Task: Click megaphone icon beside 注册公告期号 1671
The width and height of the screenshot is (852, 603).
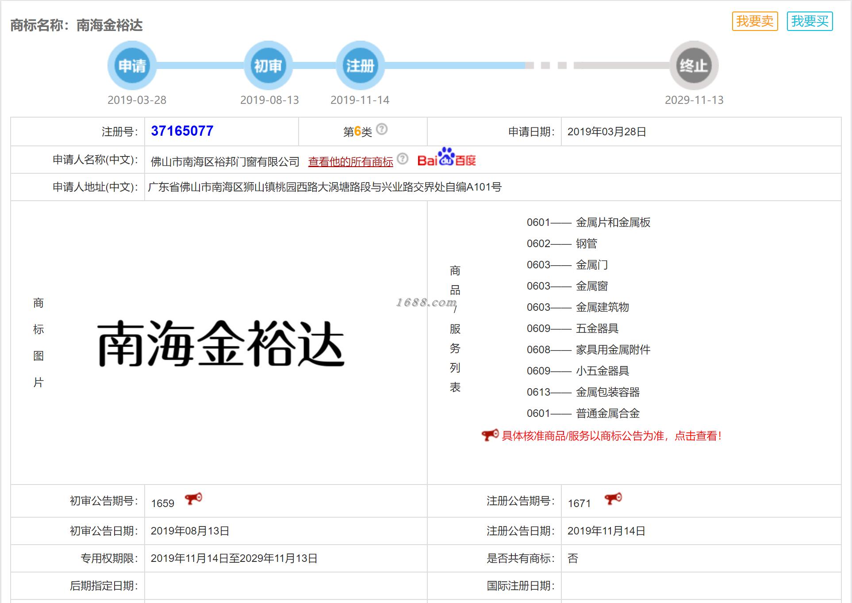Action: coord(613,499)
